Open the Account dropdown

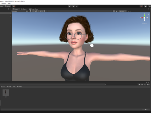click(x=150, y=6)
